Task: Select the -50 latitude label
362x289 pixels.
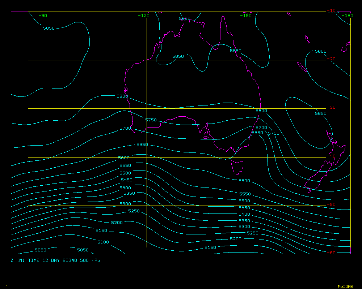Action: click(x=331, y=204)
